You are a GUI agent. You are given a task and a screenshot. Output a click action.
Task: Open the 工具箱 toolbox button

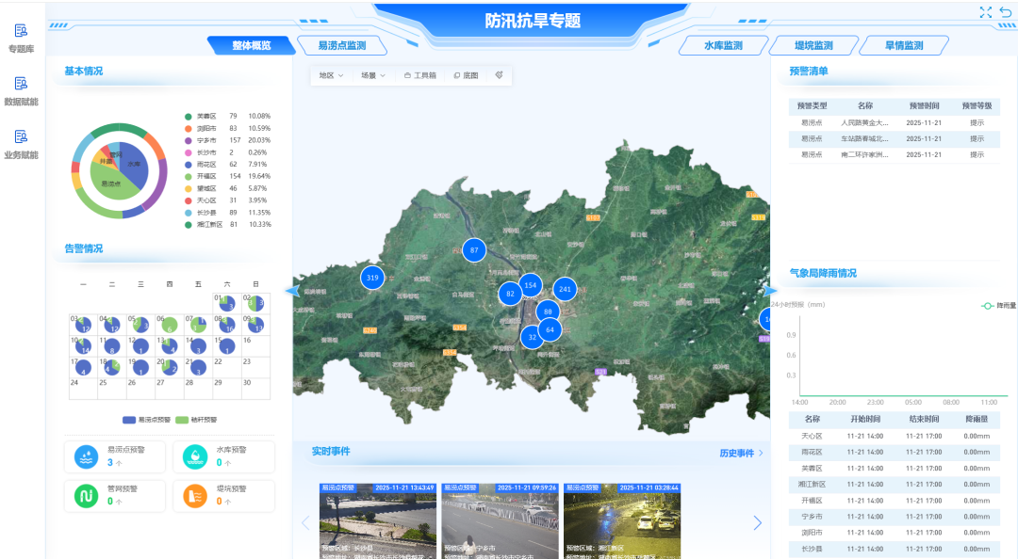pos(420,75)
